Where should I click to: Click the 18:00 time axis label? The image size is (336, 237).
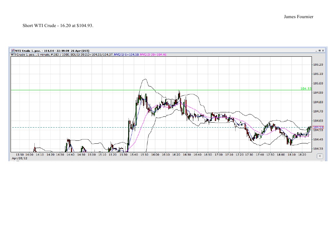(281, 155)
